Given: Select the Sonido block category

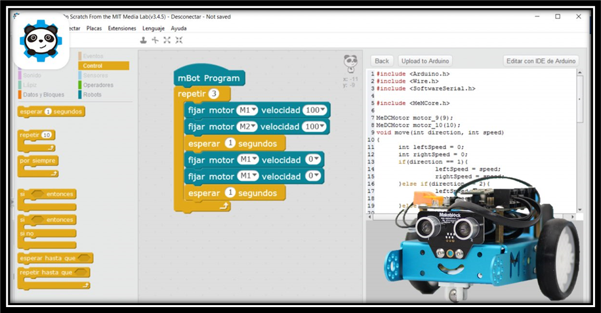Looking at the screenshot, I should point(31,75).
